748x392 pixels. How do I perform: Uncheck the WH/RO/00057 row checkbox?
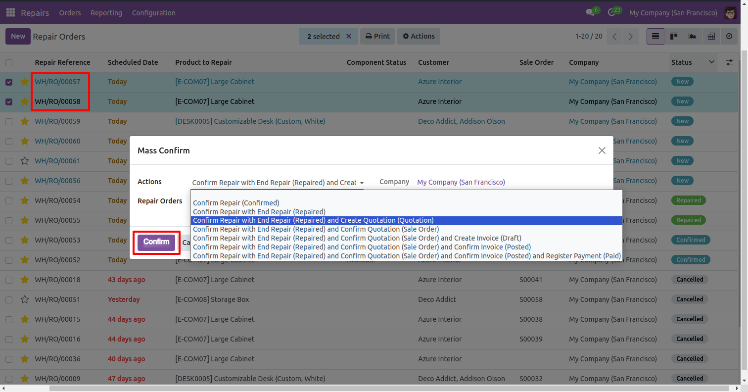(x=9, y=82)
